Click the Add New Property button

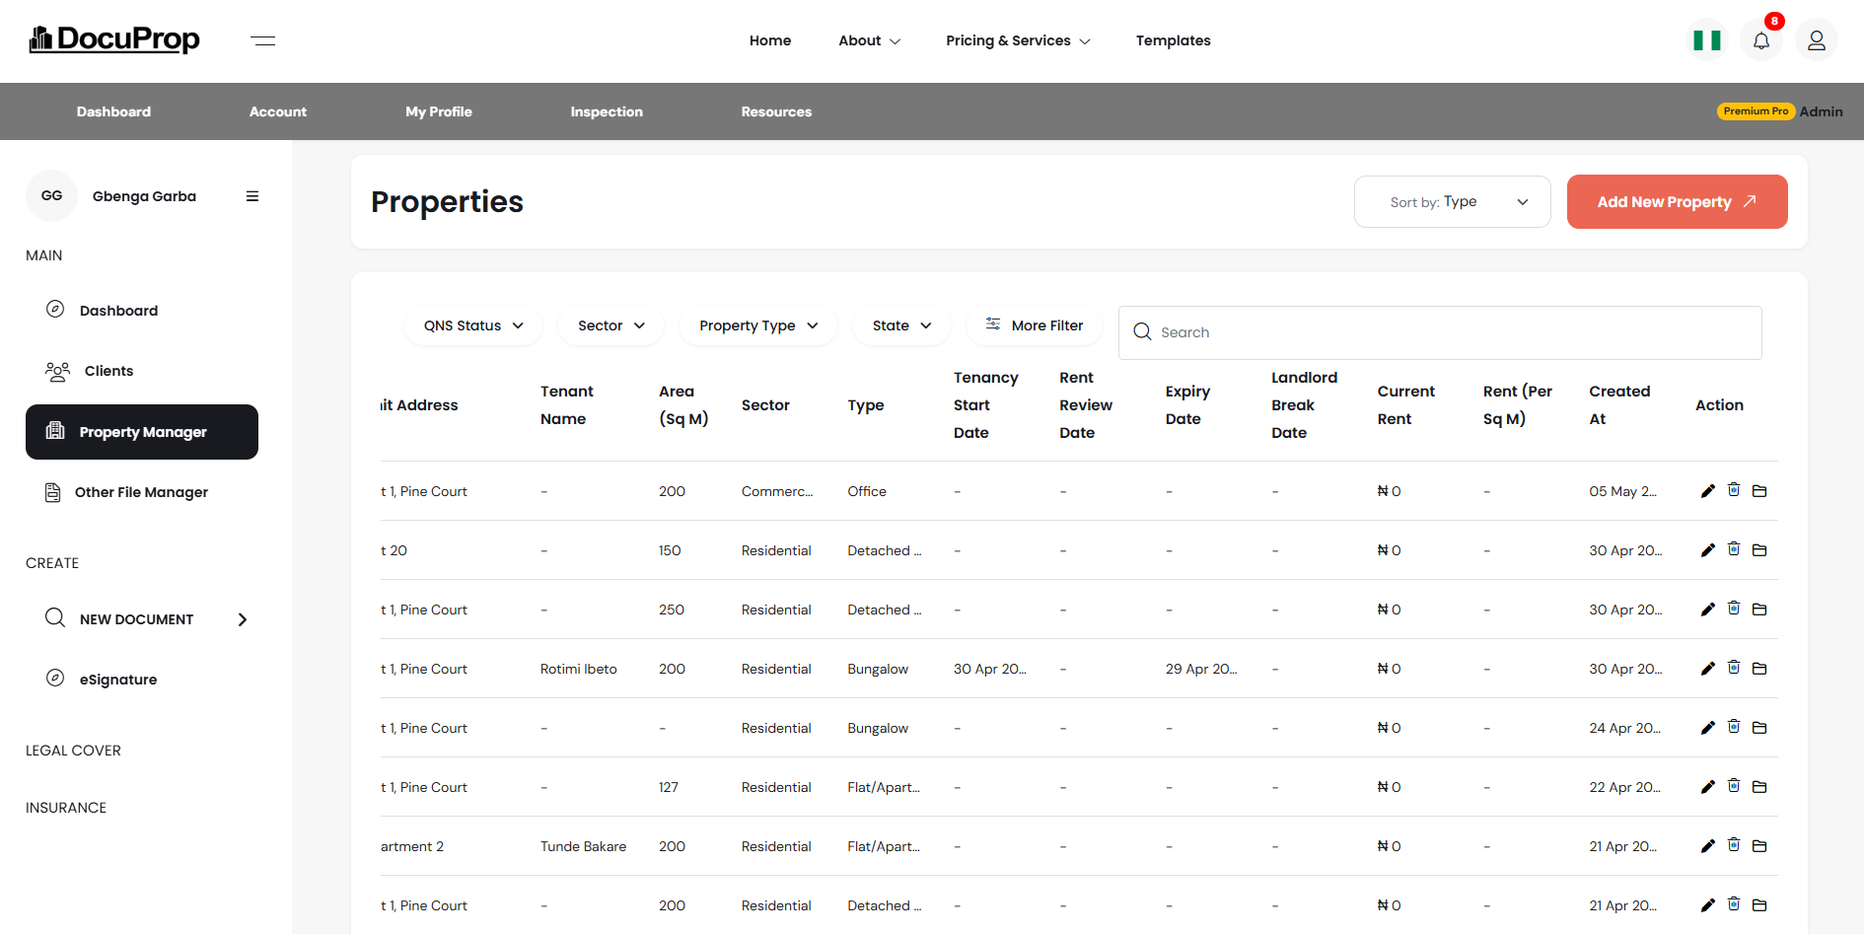tap(1677, 201)
